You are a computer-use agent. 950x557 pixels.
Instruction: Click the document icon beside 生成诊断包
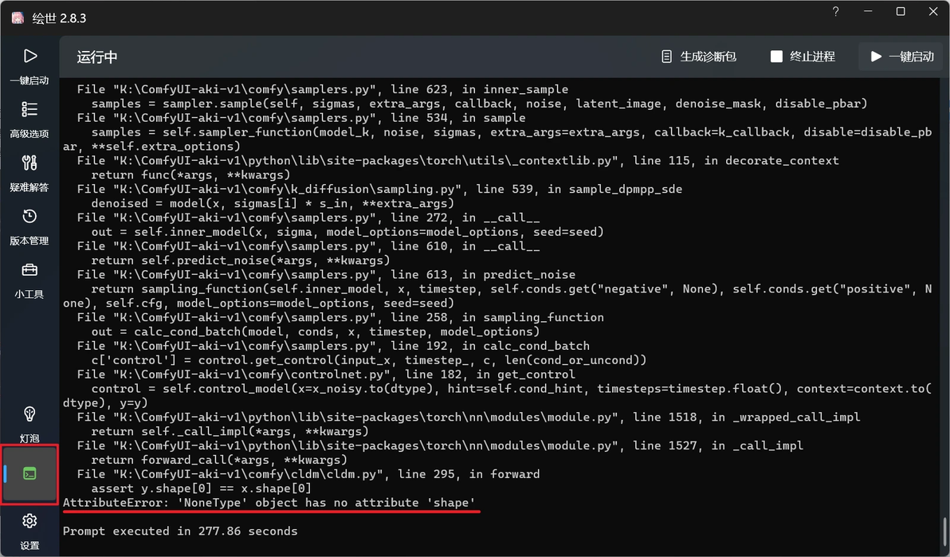pyautogui.click(x=666, y=57)
